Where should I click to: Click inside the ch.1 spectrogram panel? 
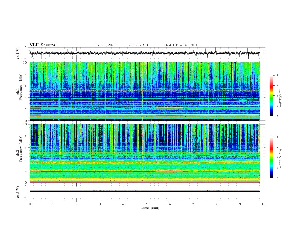(x=144, y=91)
